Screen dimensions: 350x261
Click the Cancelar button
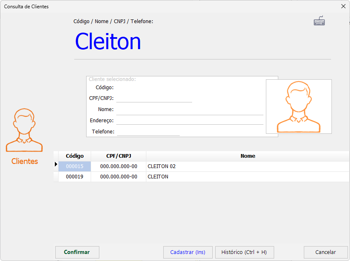point(325,252)
